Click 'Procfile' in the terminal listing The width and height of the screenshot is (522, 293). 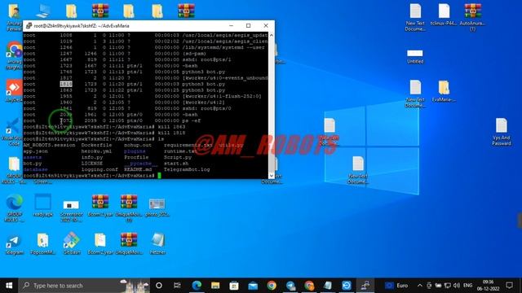(136, 157)
